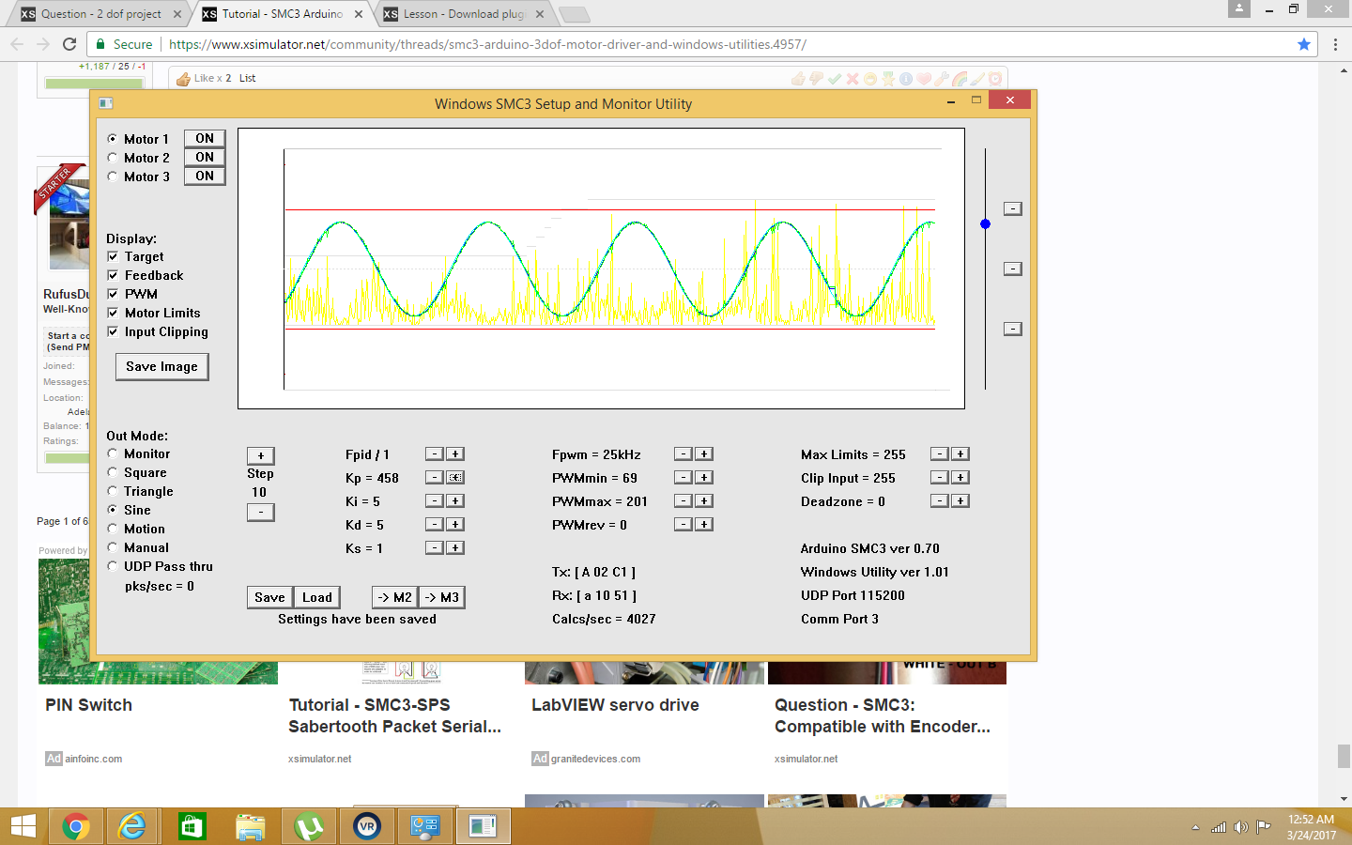Image resolution: width=1352 pixels, height=845 pixels.
Task: Uncheck the Feedback display checkbox
Action: [113, 275]
